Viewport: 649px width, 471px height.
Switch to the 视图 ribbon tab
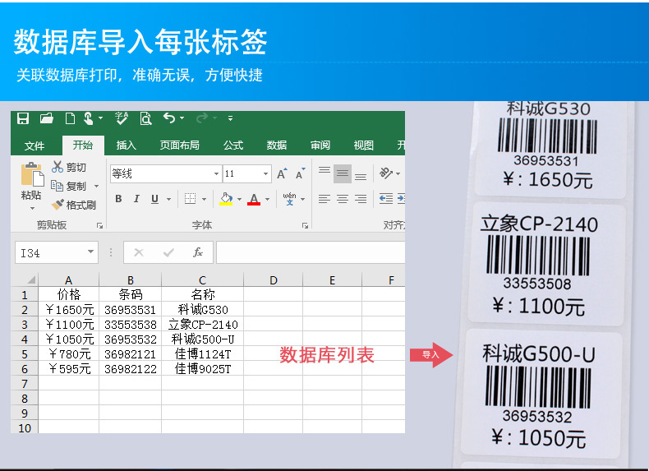click(364, 145)
